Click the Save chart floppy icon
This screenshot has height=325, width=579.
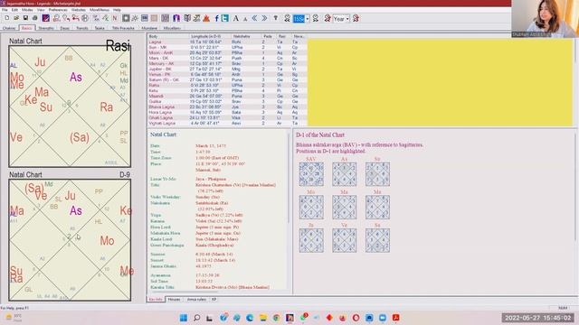tap(25, 18)
